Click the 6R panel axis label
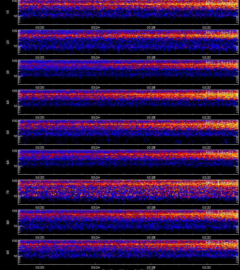The image size is (240, 270). coord(8,162)
